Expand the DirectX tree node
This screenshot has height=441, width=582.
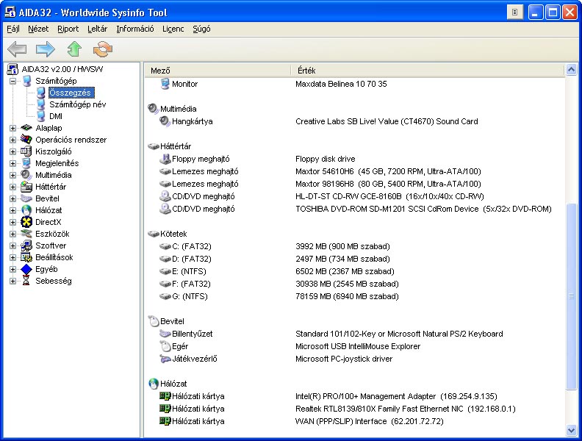tap(12, 222)
